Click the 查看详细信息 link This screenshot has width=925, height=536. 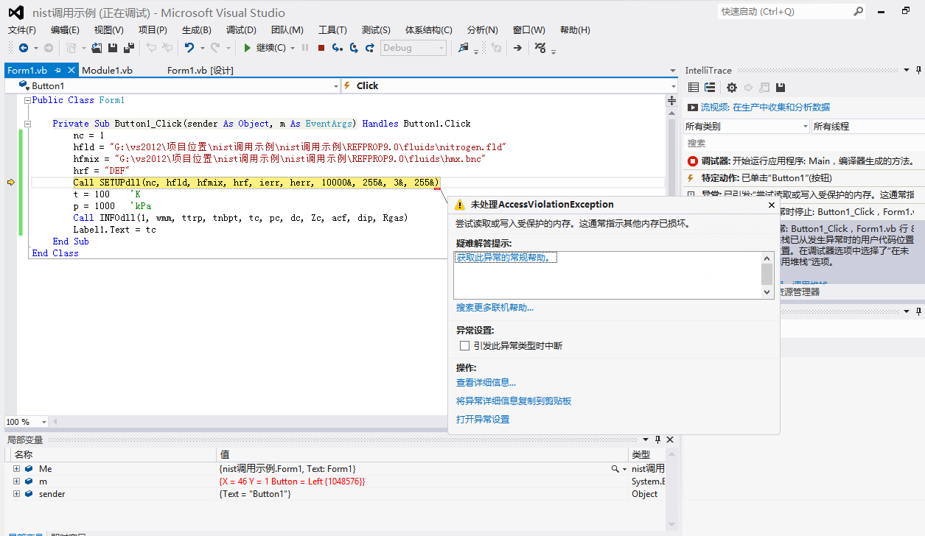[x=486, y=383]
